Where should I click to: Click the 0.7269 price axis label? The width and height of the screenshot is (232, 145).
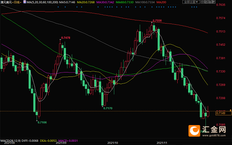coord(221,85)
